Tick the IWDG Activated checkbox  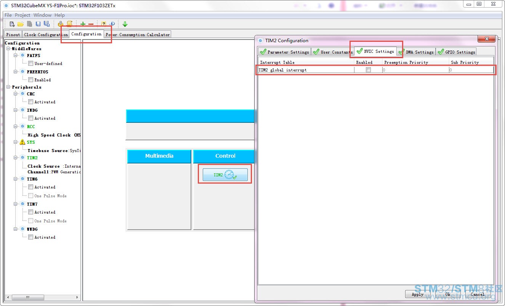pos(30,118)
